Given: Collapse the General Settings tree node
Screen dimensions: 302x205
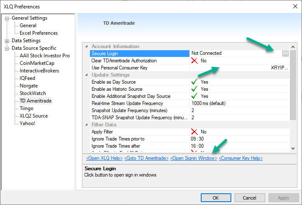Looking at the screenshot, I should coord(7,18).
